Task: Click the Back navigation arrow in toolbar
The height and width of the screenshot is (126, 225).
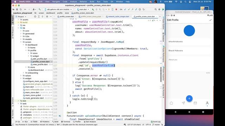Action: 25,9
